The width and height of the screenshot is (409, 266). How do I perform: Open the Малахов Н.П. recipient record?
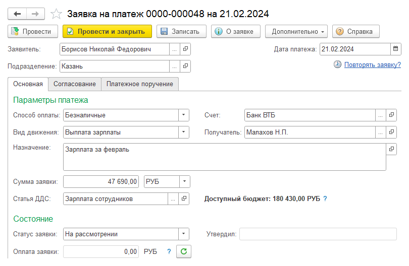[391, 132]
